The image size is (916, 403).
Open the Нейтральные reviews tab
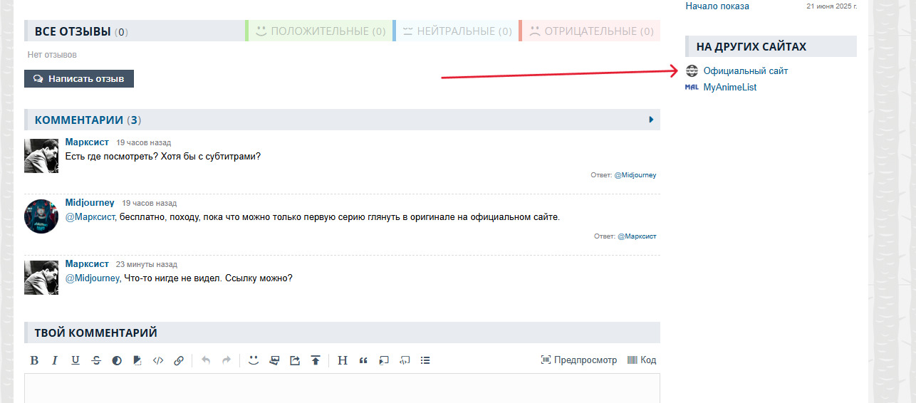coord(457,31)
